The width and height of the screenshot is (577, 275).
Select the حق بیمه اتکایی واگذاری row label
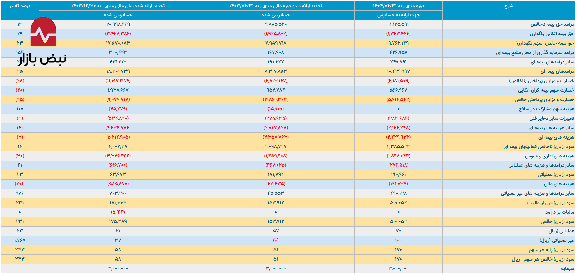[552, 34]
